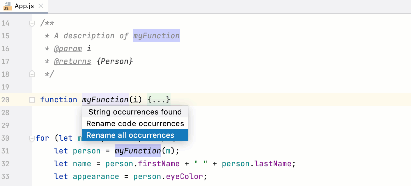The image size is (411, 186).
Task: Open the @returns JSDoc link
Action: tap(72, 61)
